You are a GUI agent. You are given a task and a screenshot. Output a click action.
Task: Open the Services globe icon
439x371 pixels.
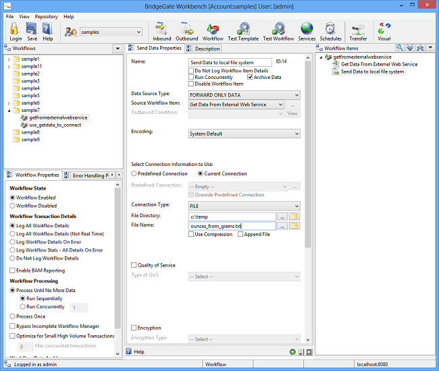click(x=307, y=31)
